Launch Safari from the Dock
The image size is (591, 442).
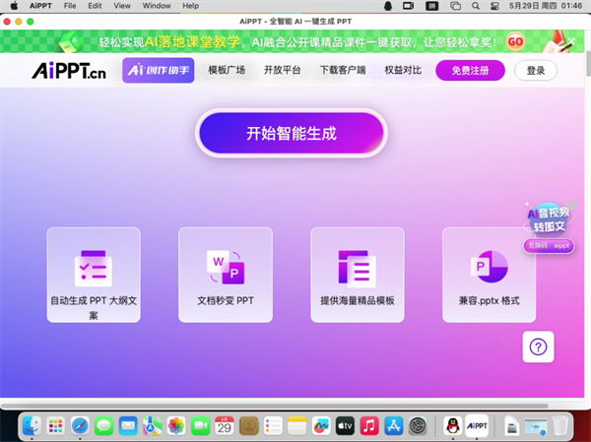coord(80,426)
